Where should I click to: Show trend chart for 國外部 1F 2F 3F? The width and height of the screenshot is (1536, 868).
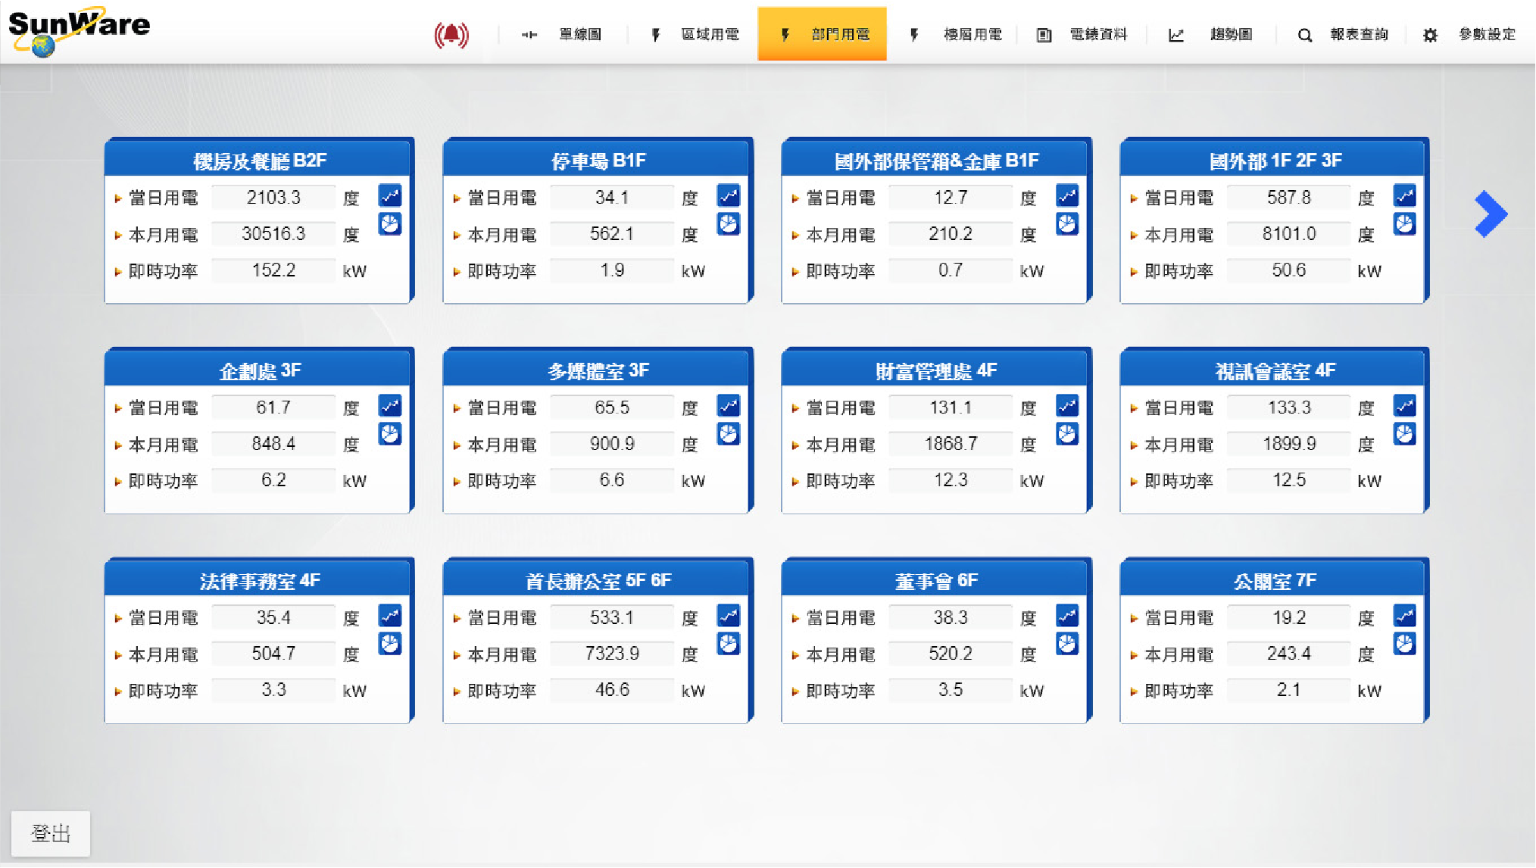tap(1405, 196)
